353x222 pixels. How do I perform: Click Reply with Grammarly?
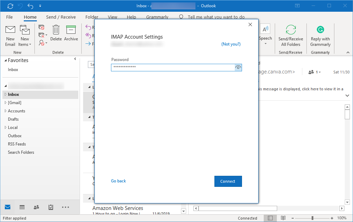pyautogui.click(x=320, y=36)
